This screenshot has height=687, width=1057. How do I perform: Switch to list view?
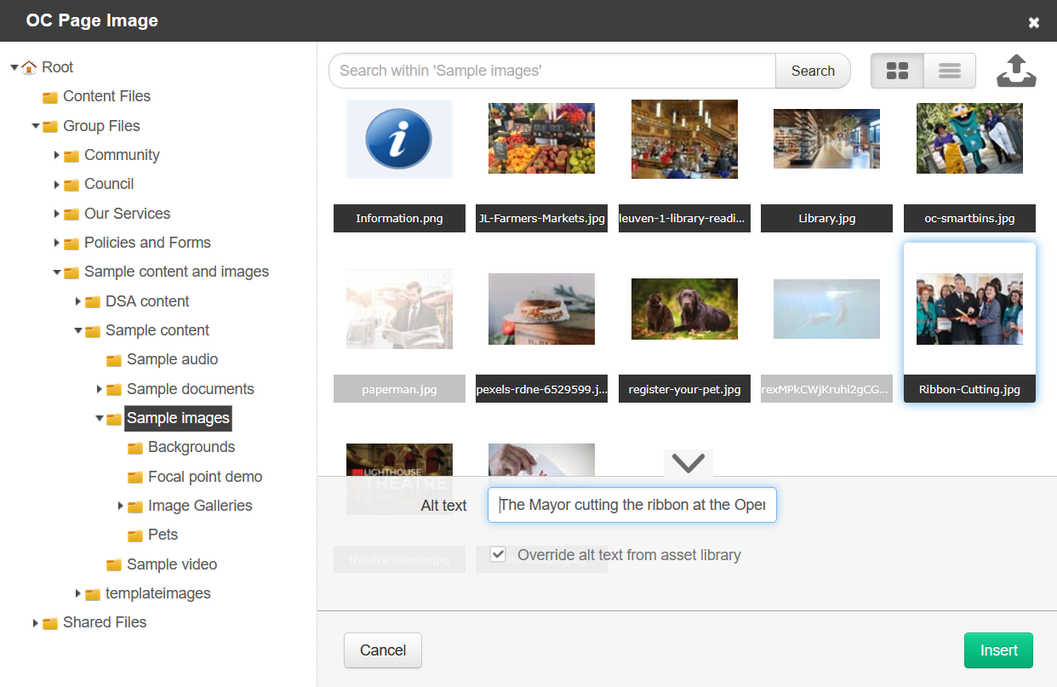tap(948, 71)
